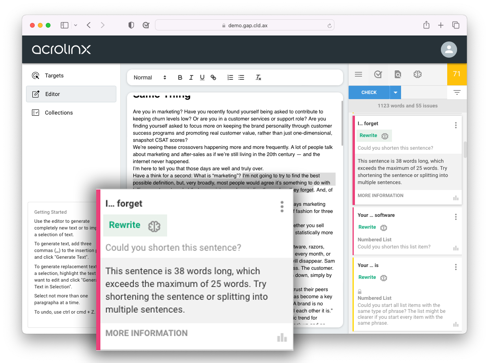Expand the arrow next to CHECK button
489x363 pixels.
[x=396, y=92]
